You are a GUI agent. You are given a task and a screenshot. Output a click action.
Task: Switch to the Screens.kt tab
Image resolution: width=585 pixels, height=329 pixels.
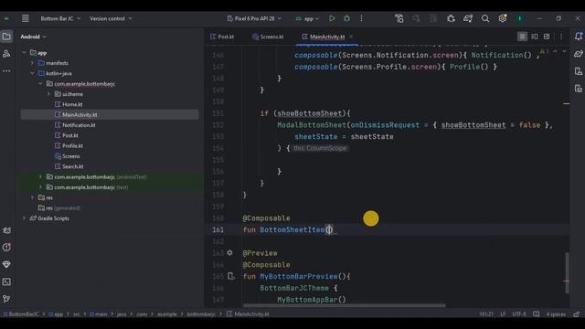coord(268,37)
